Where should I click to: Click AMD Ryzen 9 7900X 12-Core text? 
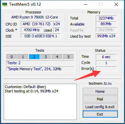click(35, 17)
